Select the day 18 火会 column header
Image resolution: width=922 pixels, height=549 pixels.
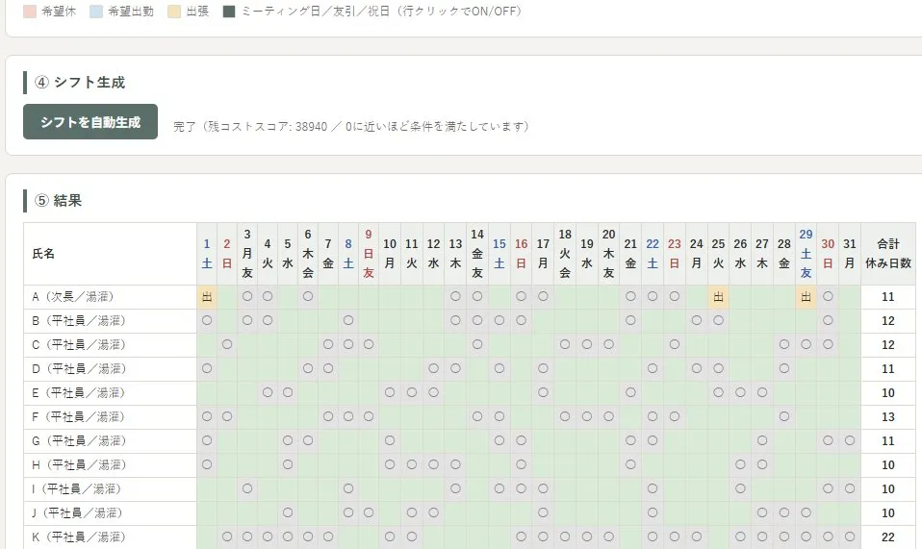coord(565,254)
